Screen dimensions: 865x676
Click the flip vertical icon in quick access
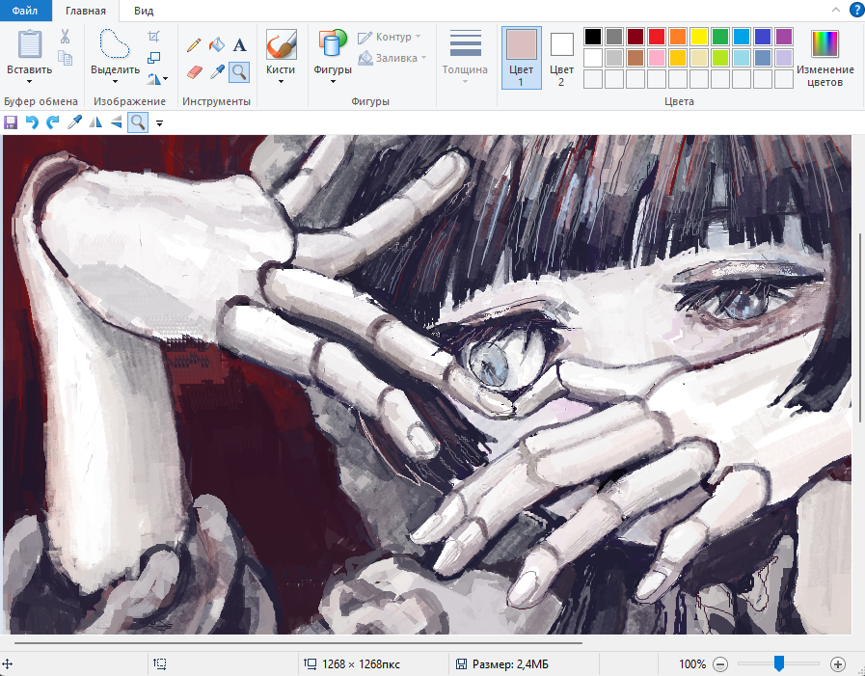pyautogui.click(x=117, y=122)
